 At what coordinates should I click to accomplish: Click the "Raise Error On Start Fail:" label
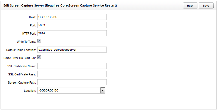[x=20, y=58]
